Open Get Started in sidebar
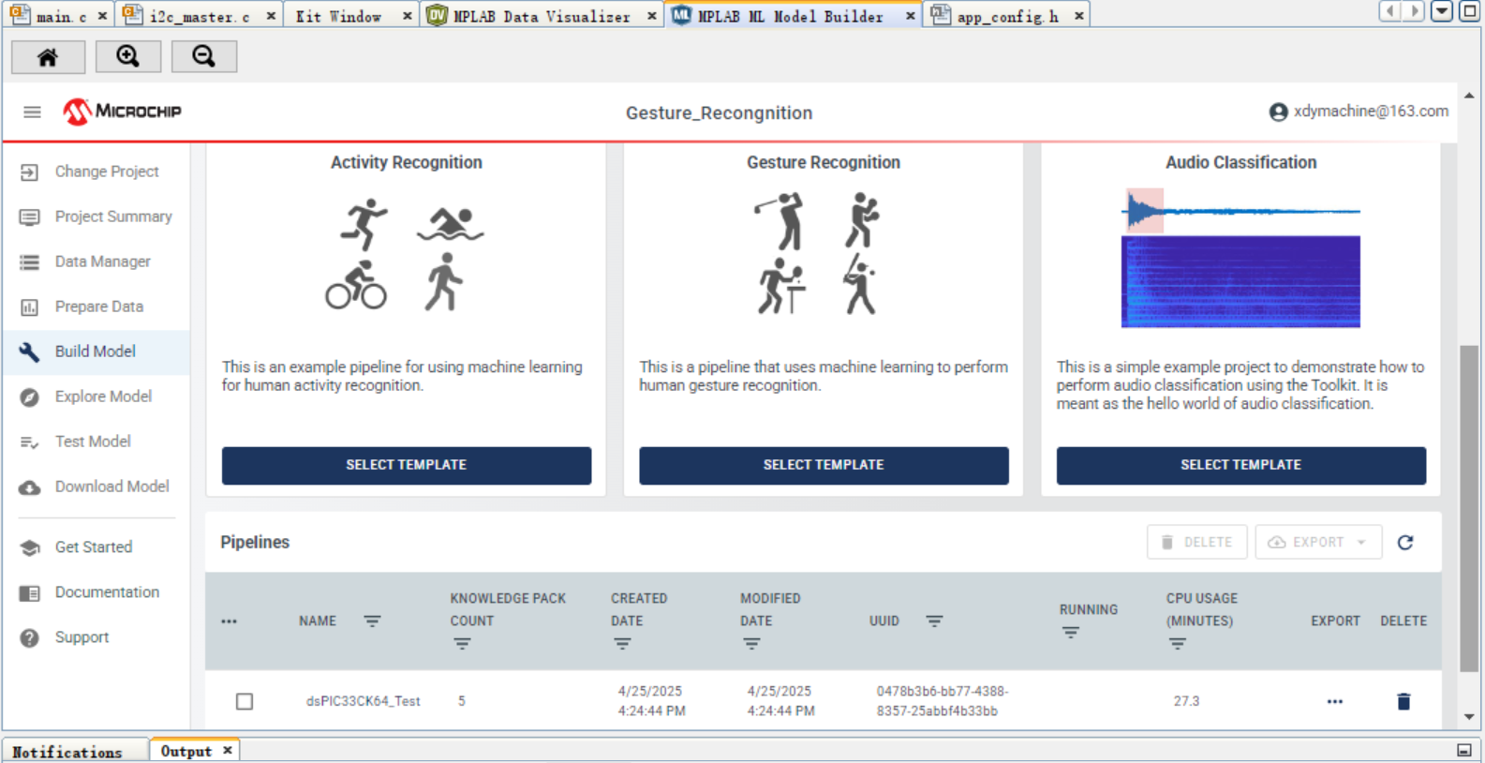The width and height of the screenshot is (1485, 763). 97,547
